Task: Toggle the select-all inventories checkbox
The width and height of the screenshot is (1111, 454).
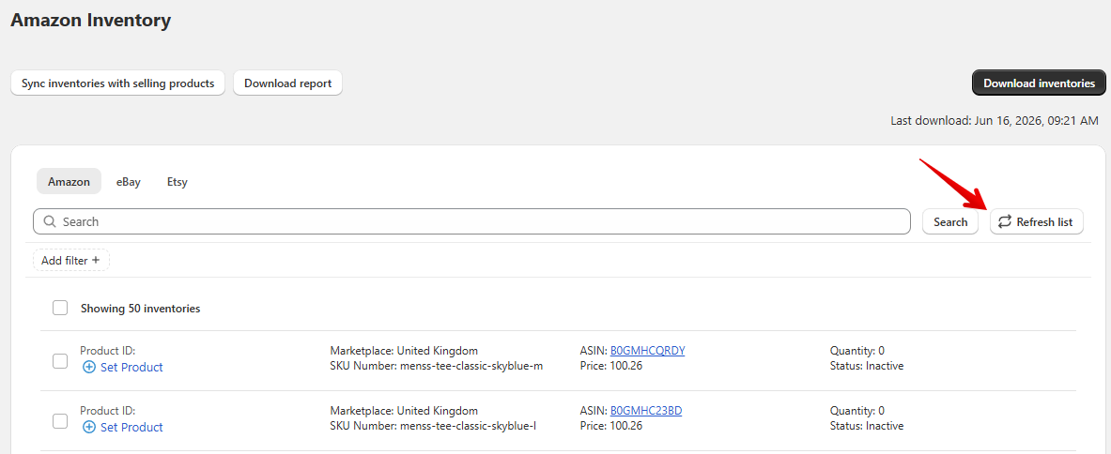Action: 60,309
